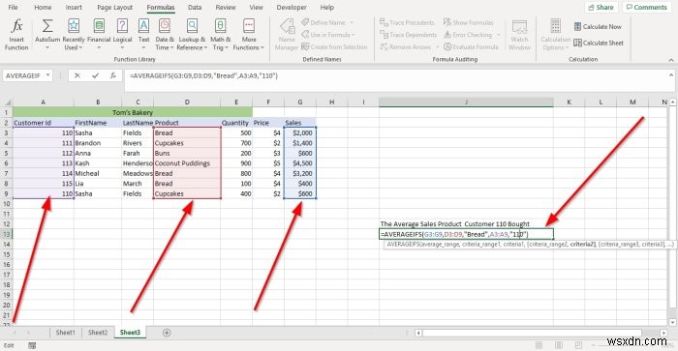This screenshot has width=678, height=351.
Task: Click the Share button
Action: pyautogui.click(x=601, y=8)
